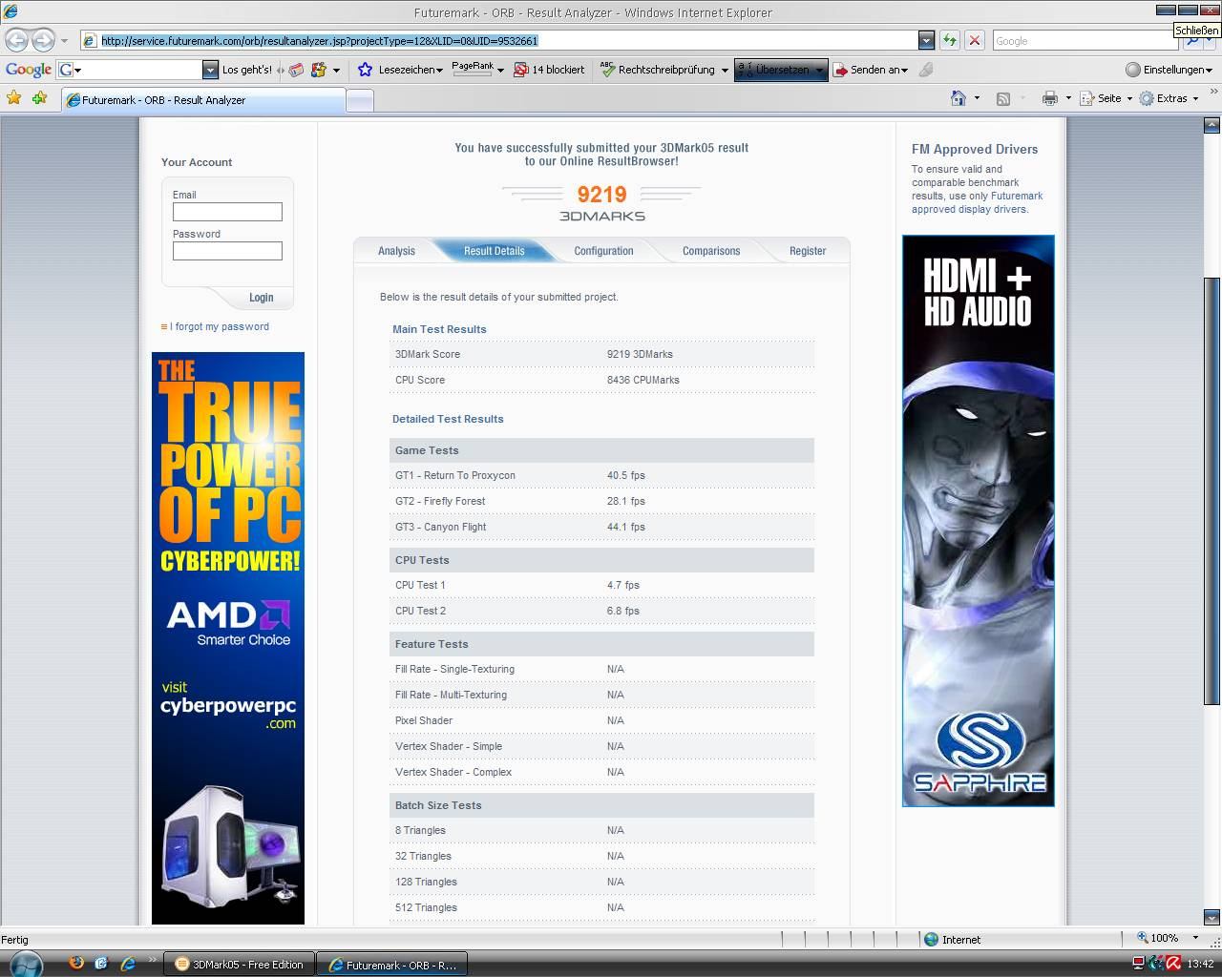Screen dimensions: 1222x977
Task: Click the RSS feeds icon
Action: tap(1003, 98)
